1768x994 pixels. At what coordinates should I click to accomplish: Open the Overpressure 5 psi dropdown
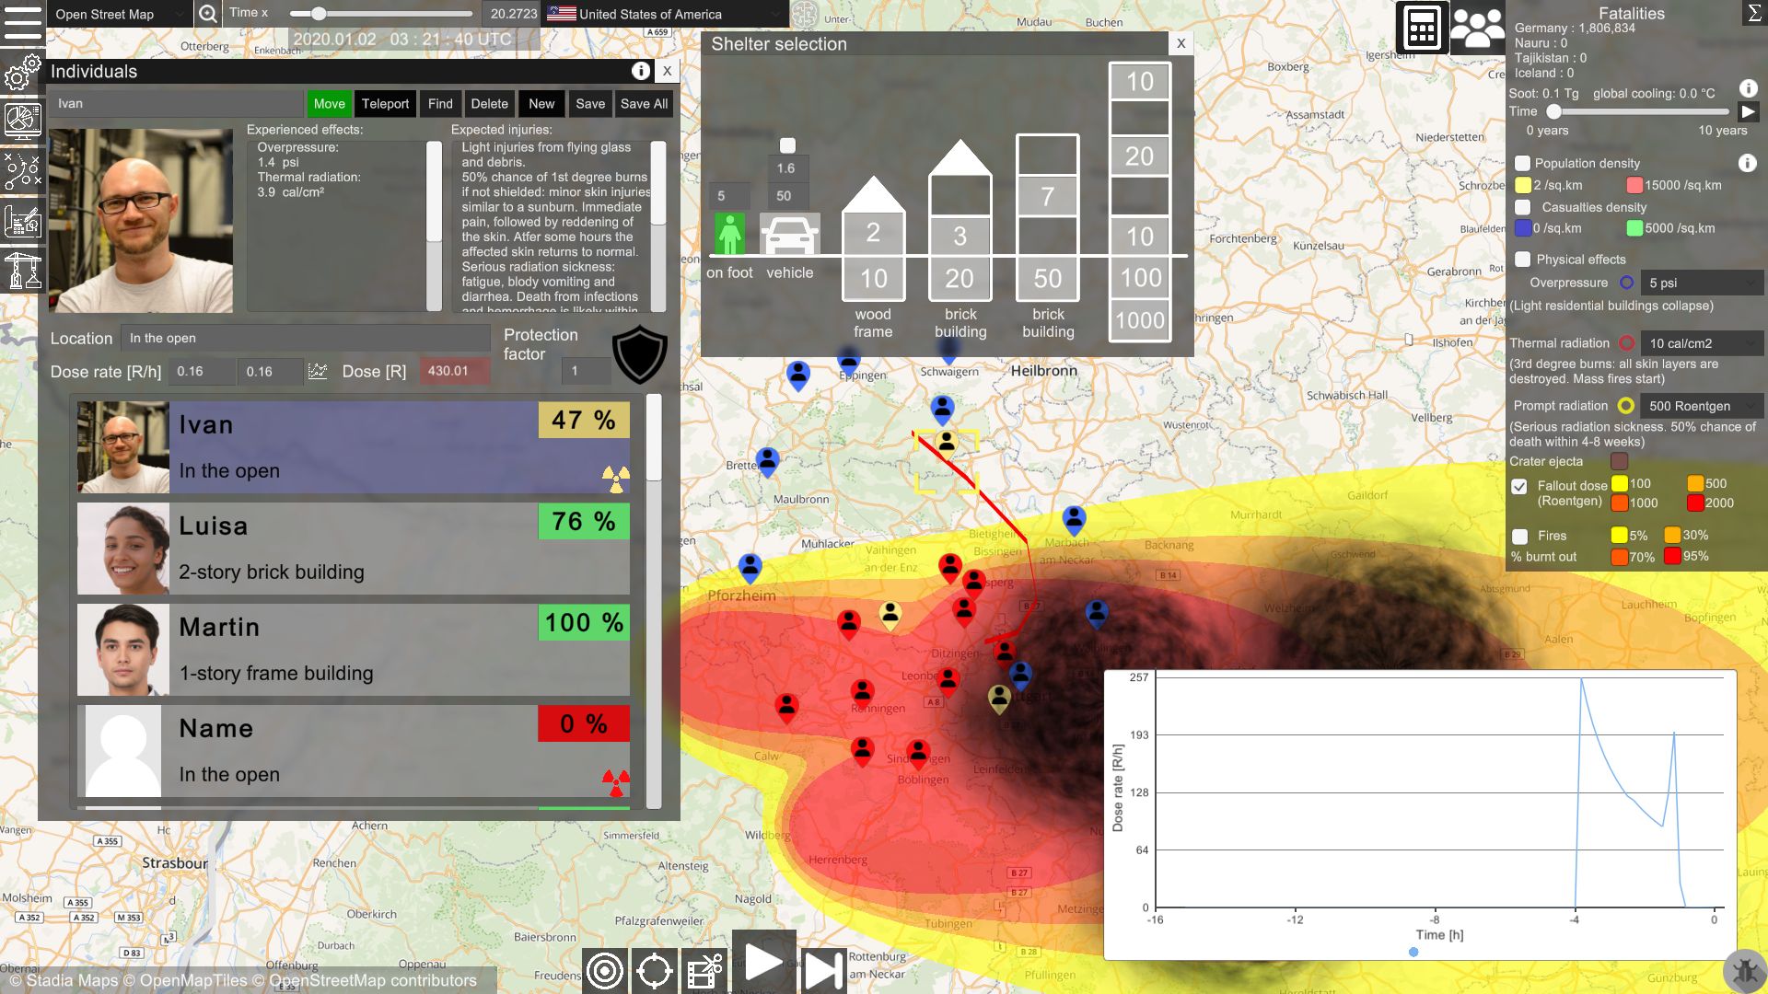pyautogui.click(x=1701, y=283)
